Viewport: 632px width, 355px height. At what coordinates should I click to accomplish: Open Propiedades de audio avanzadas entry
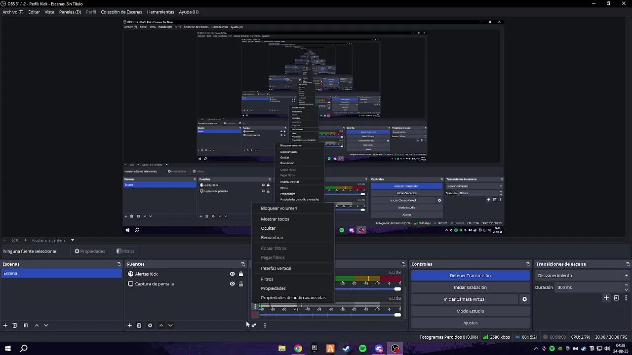(x=293, y=298)
